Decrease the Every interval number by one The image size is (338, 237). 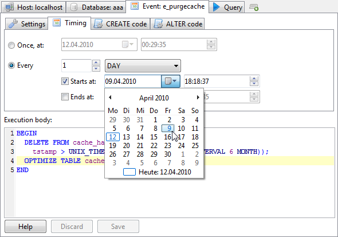point(96,69)
